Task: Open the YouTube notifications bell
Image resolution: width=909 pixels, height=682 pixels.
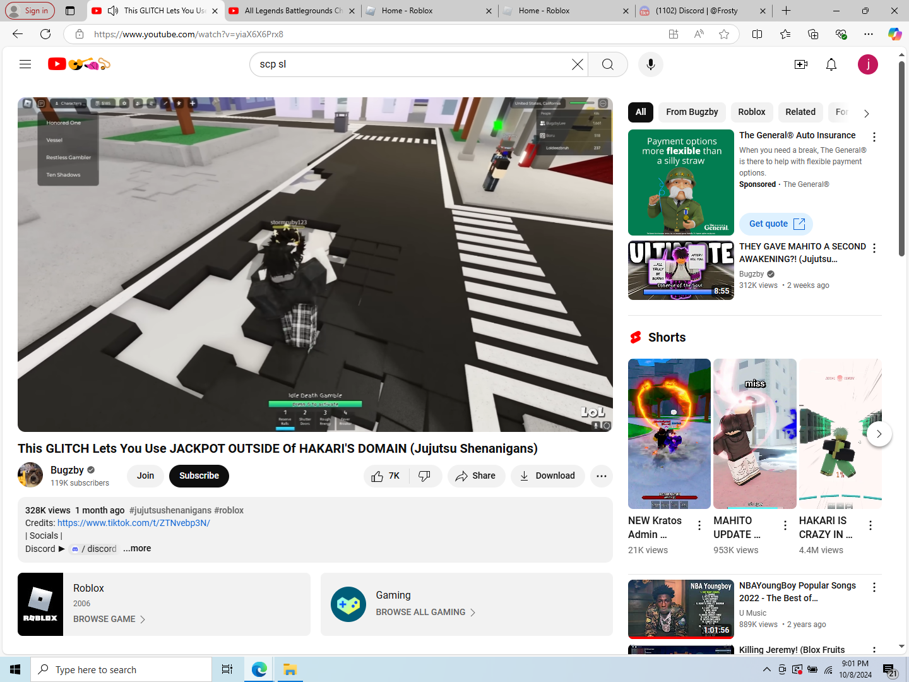Action: [831, 64]
